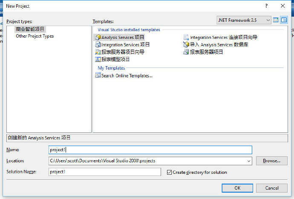Click the 报表服务器项目 label text

point(206,52)
